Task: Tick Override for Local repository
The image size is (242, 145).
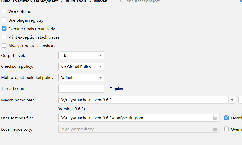Action: [x=226, y=129]
